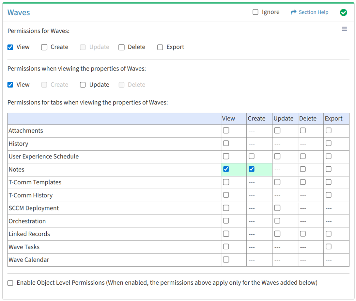
Task: Uncheck View for Notes tab
Action: [226, 169]
